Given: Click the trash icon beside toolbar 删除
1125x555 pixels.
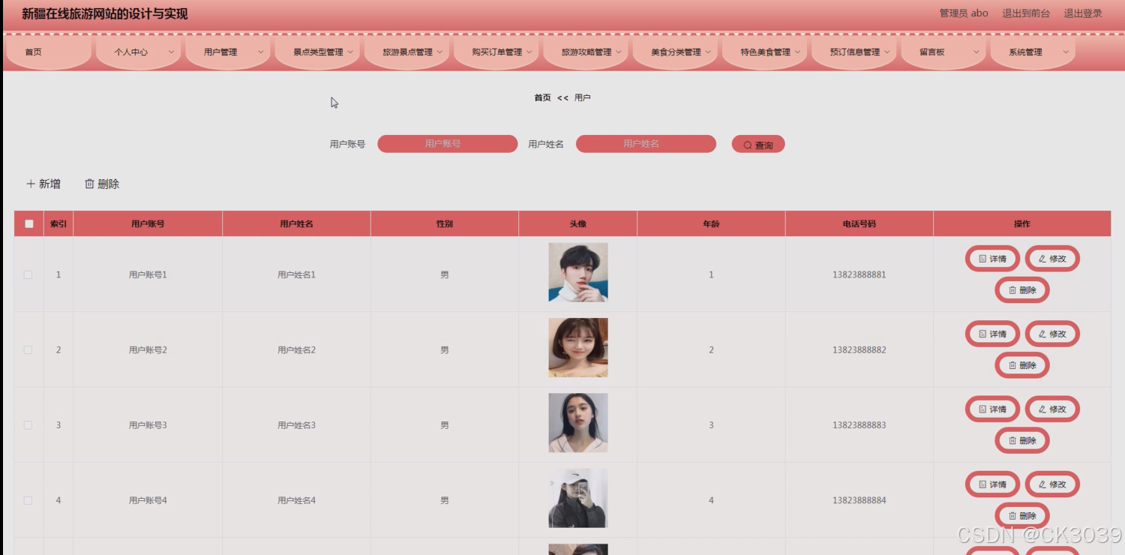Looking at the screenshot, I should point(89,184).
